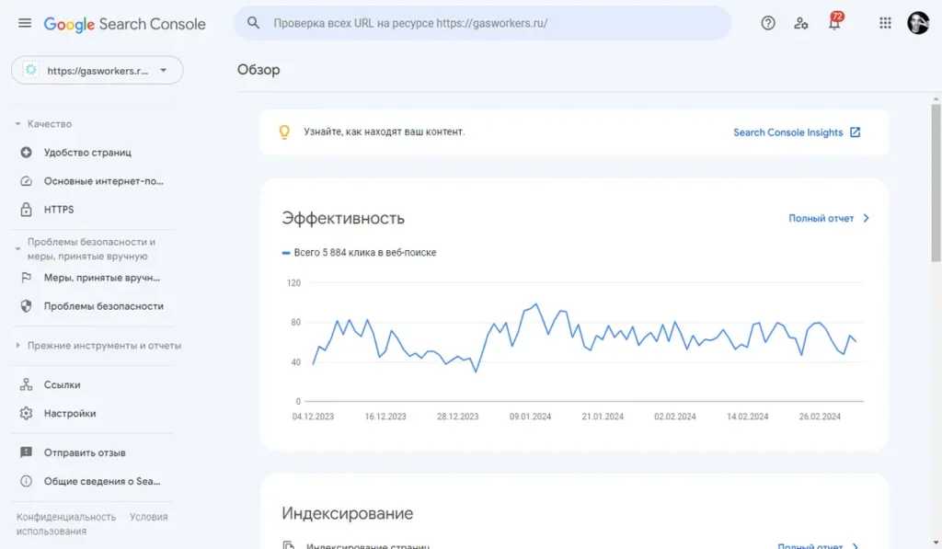Expand Прежние инструменты и отчеты section
Screen dimensions: 942x549
[17, 346]
